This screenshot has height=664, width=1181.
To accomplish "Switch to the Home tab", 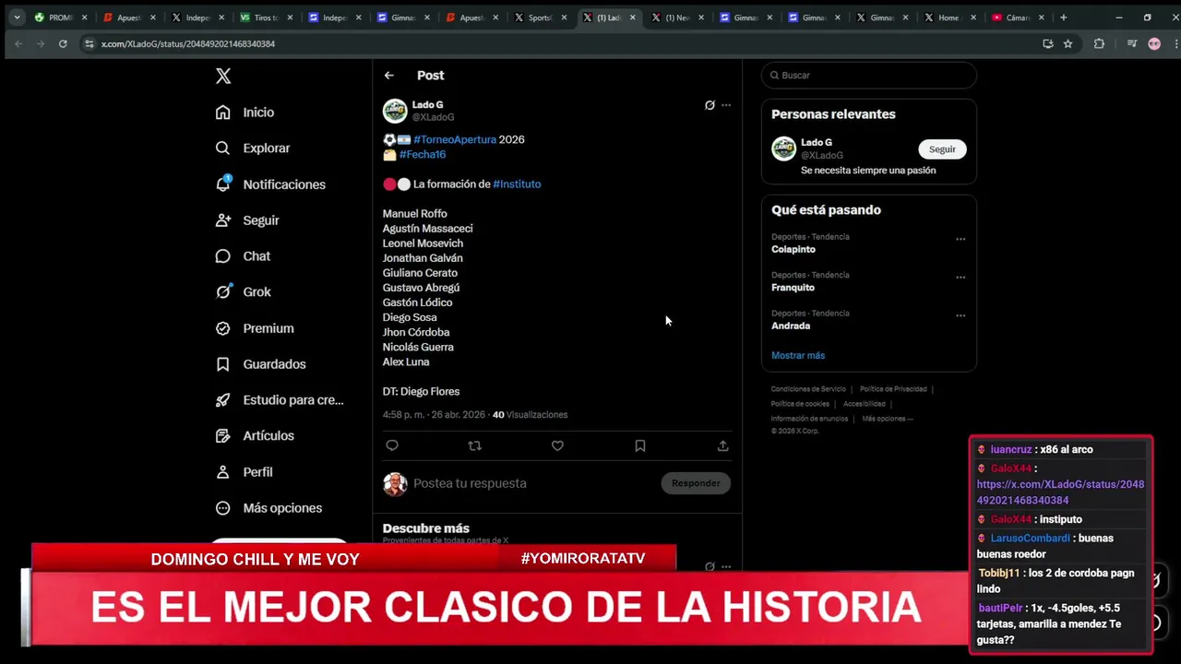I will 950,18.
